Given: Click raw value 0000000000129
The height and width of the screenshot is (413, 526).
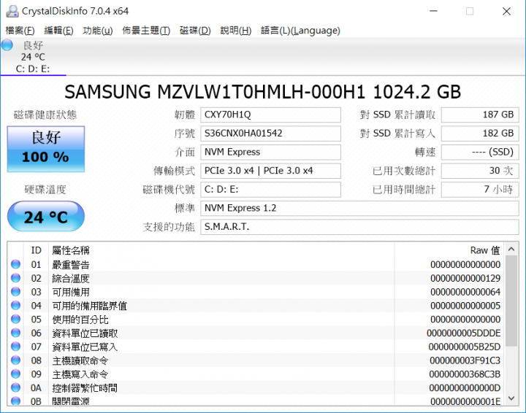Looking at the screenshot, I should point(465,278).
